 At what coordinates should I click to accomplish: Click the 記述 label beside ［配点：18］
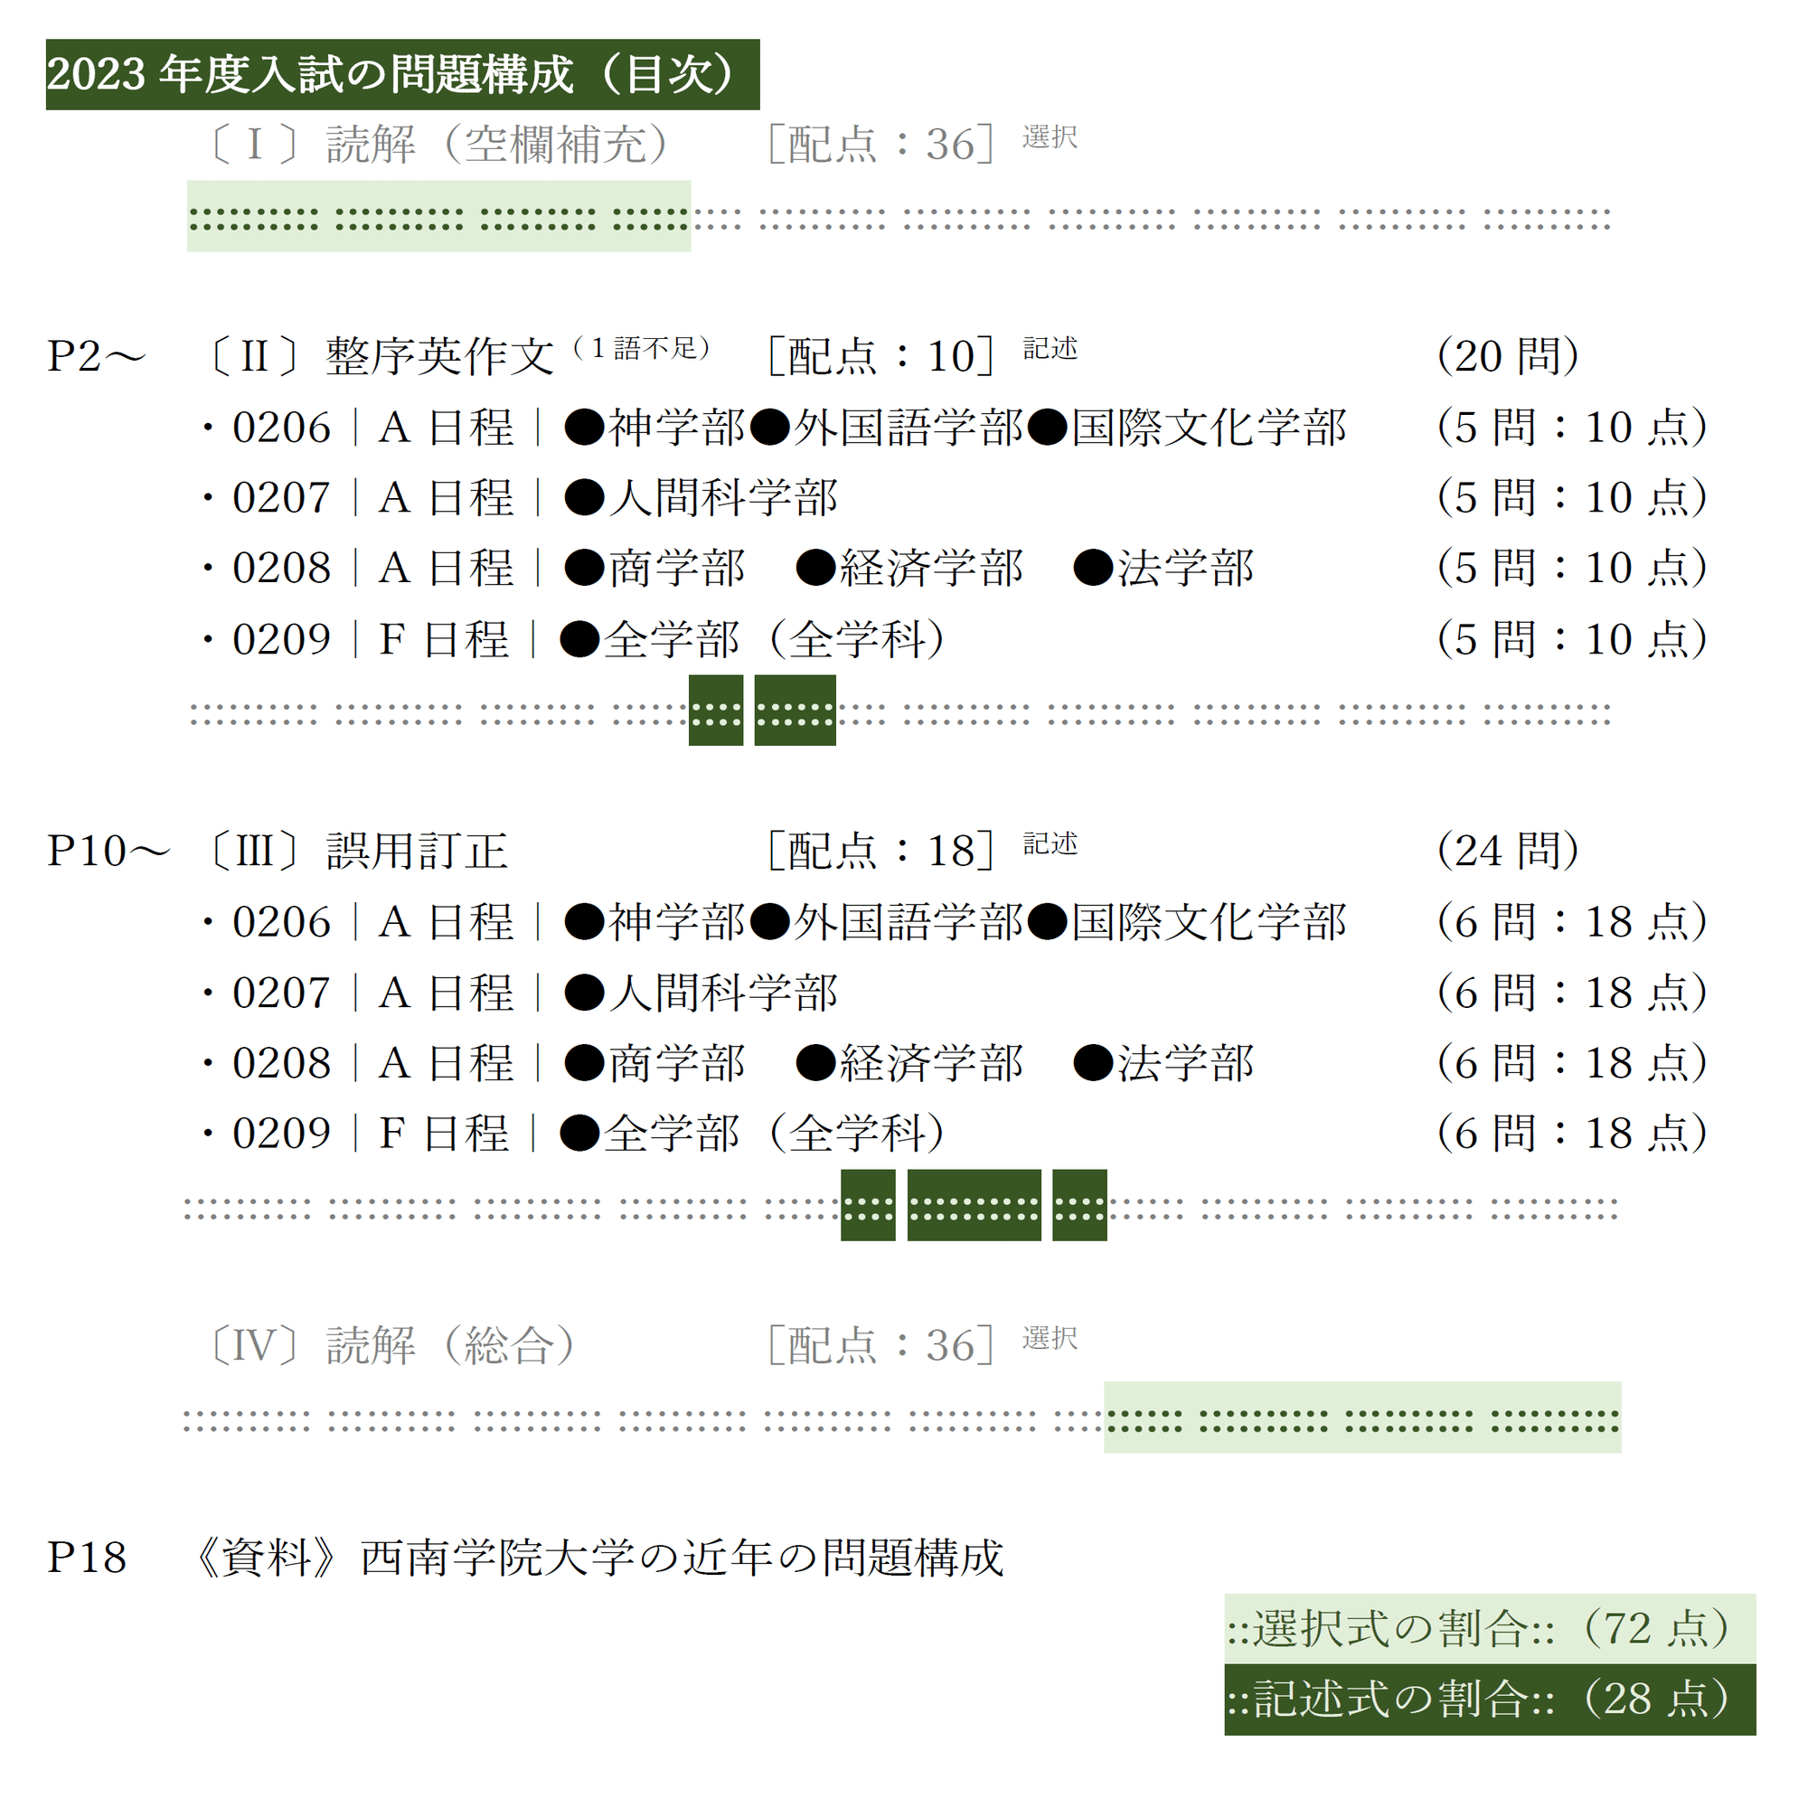[1050, 843]
